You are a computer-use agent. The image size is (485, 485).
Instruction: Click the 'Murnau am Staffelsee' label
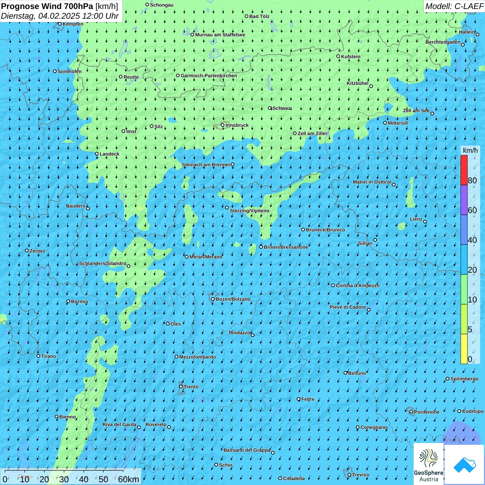(x=220, y=35)
